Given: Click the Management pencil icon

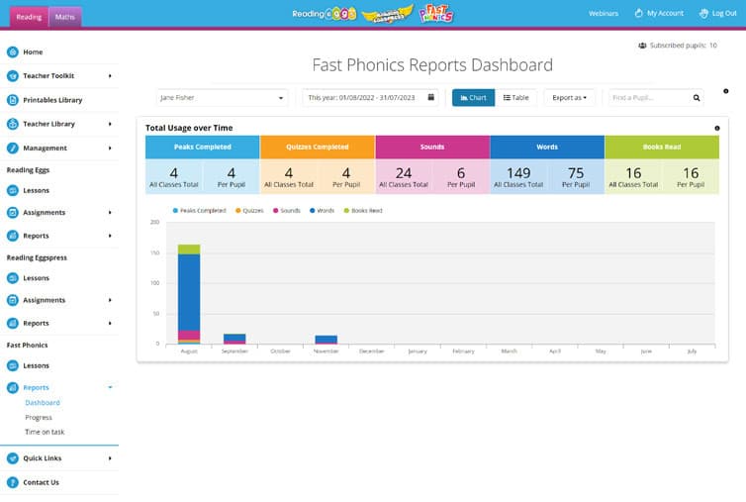Looking at the screenshot, I should click(x=13, y=149).
